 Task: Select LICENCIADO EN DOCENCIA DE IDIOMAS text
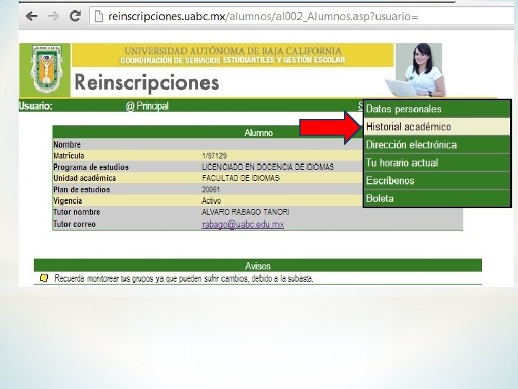(268, 166)
